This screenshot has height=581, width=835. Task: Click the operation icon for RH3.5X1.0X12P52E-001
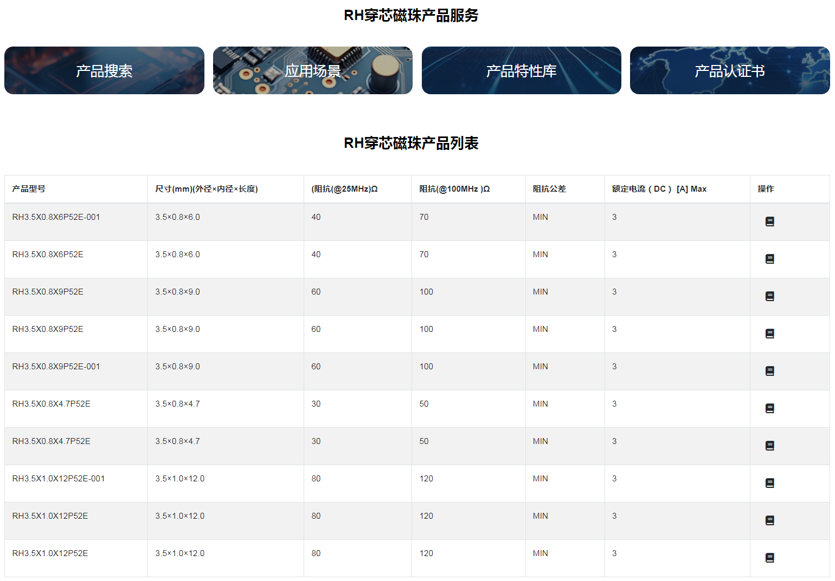(x=770, y=483)
